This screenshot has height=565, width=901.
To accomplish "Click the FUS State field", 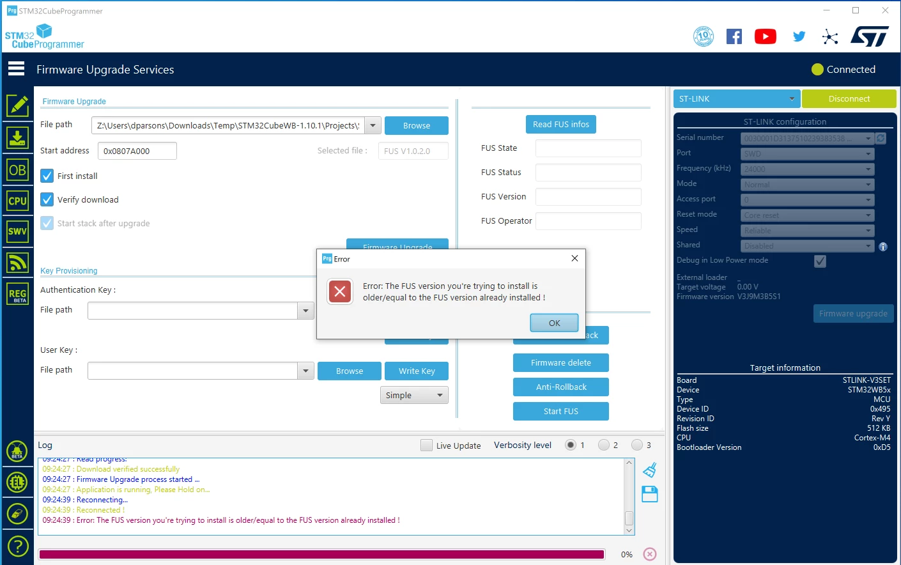I will [x=588, y=148].
